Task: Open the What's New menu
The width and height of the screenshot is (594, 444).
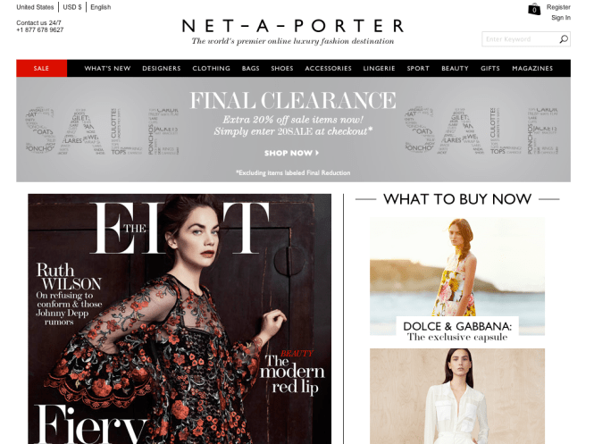Action: click(107, 68)
